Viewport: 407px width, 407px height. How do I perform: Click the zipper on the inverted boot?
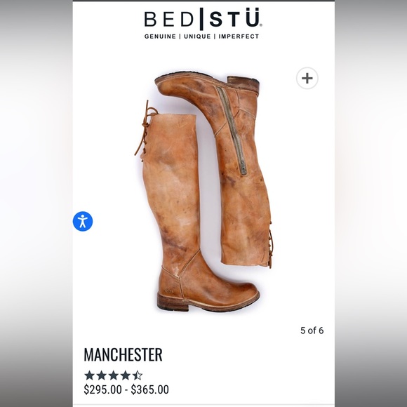point(232,131)
